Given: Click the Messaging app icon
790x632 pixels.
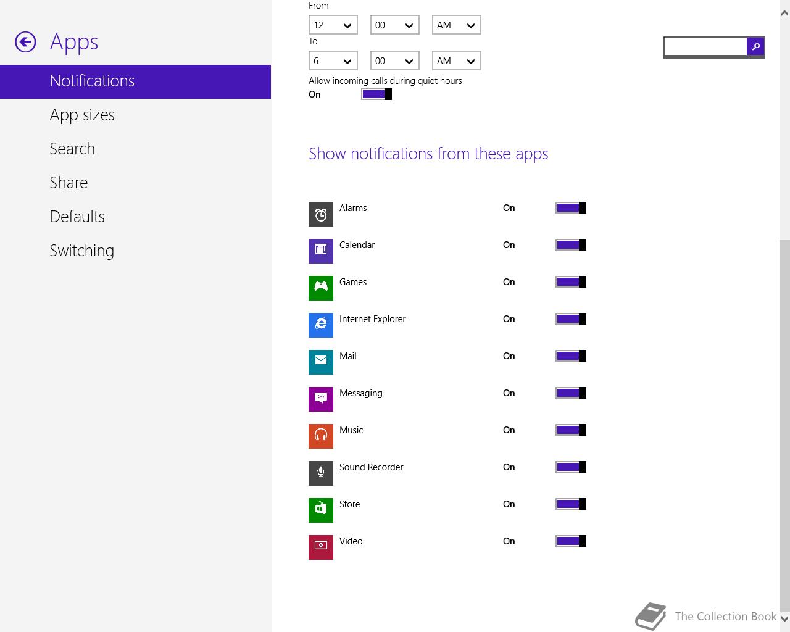Looking at the screenshot, I should 321,399.
